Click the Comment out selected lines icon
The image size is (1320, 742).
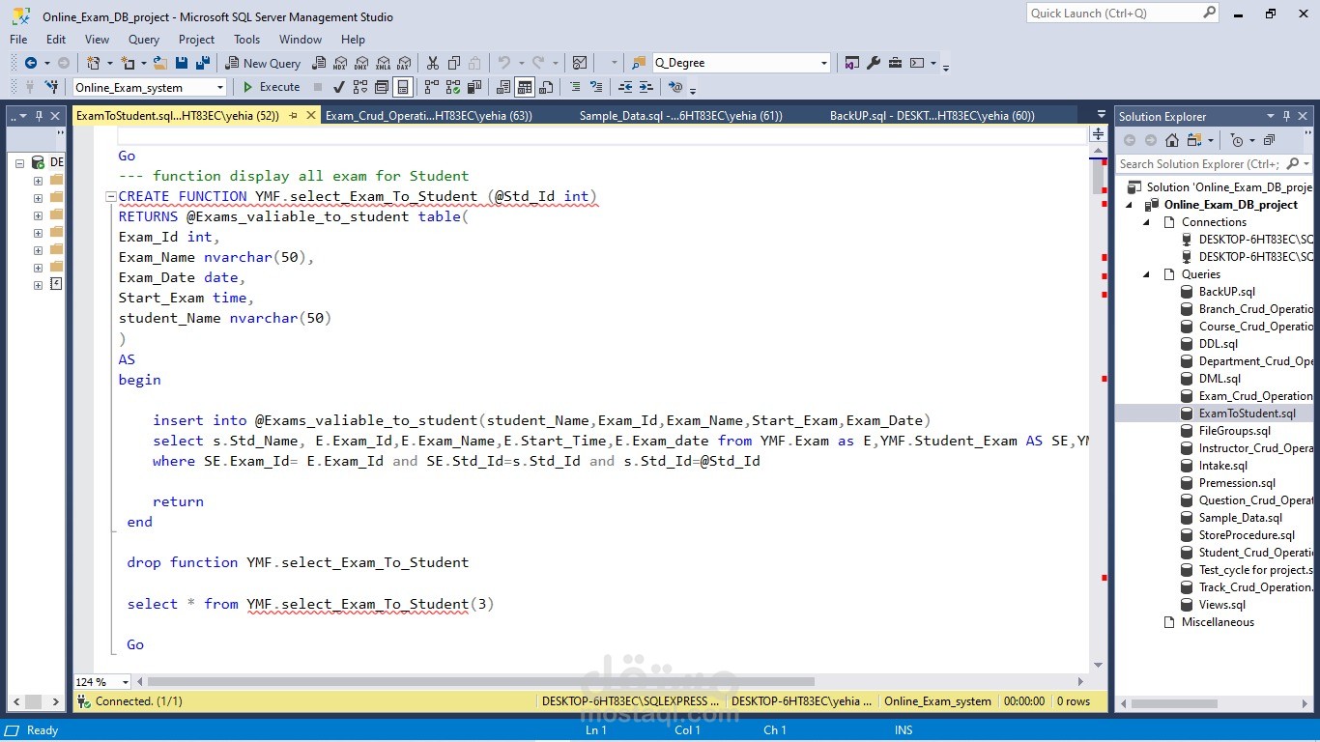[575, 87]
